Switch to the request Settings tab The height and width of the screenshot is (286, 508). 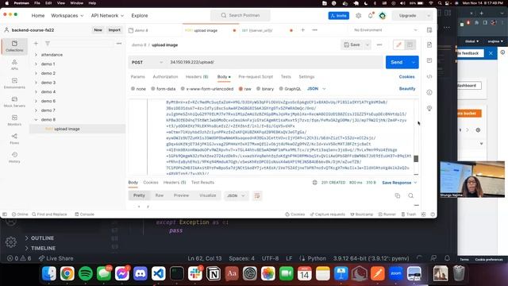click(x=306, y=77)
